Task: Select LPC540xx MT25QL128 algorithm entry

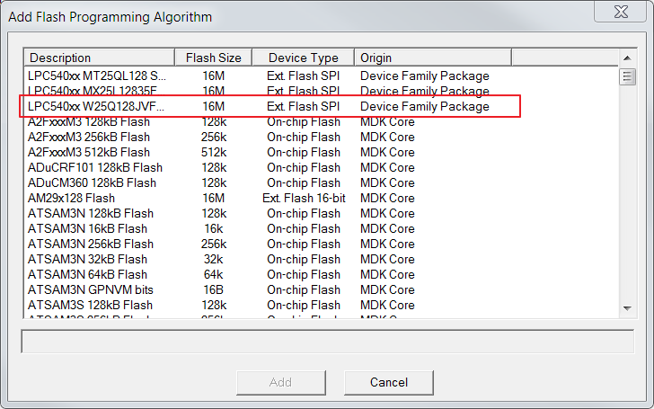Action: pyautogui.click(x=322, y=76)
